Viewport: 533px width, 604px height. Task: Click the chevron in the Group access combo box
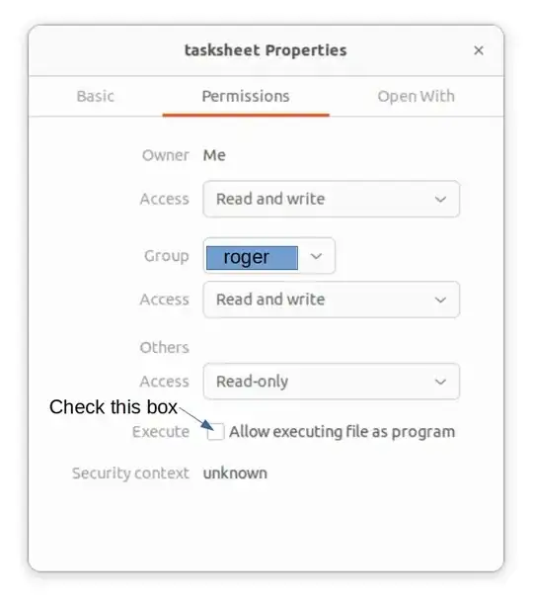(440, 301)
